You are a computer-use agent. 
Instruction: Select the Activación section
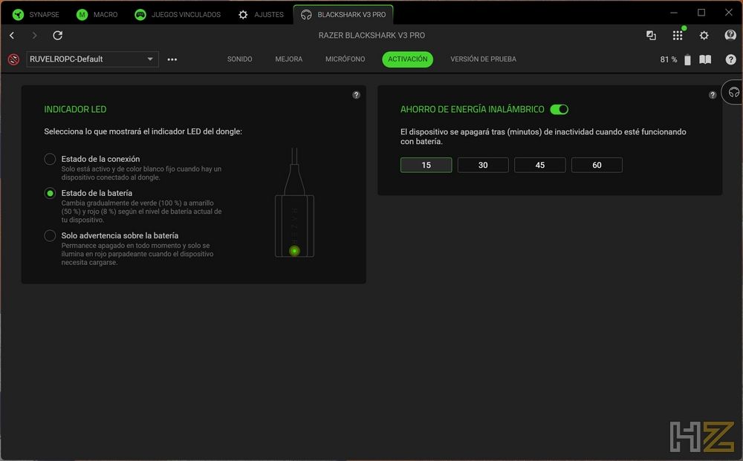click(x=407, y=59)
